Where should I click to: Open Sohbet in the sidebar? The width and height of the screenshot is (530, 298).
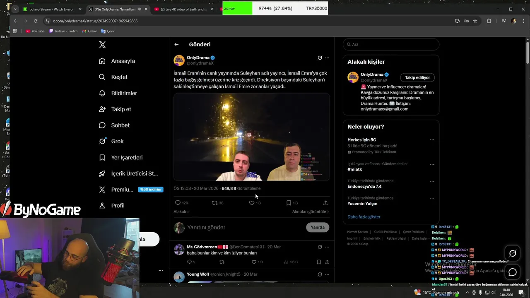(x=114, y=125)
